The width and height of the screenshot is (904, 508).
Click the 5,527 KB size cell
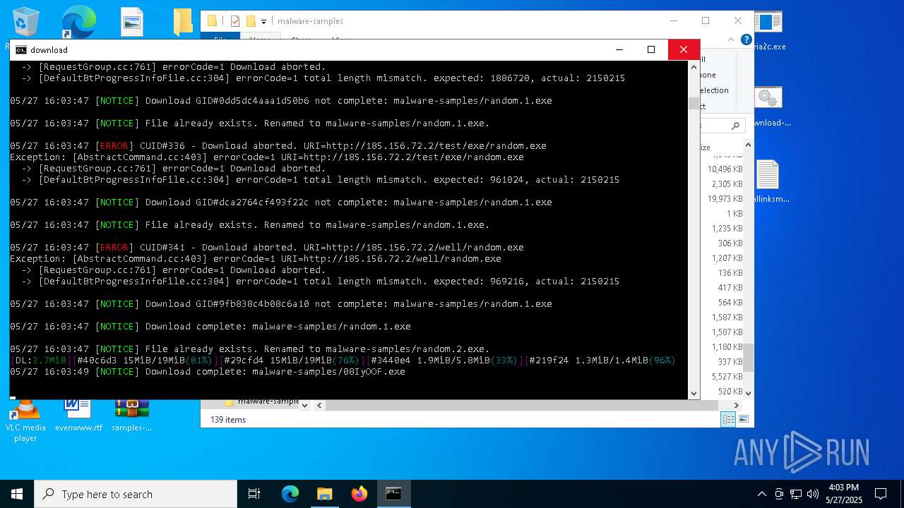point(727,377)
